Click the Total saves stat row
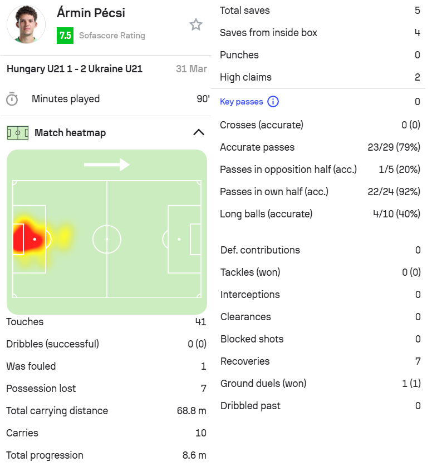The image size is (432, 467). (320, 11)
